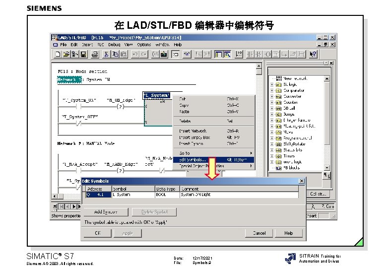Click Apply in Edit Symbols dialog
Viewport: 387px width, 268px height.
point(128,233)
